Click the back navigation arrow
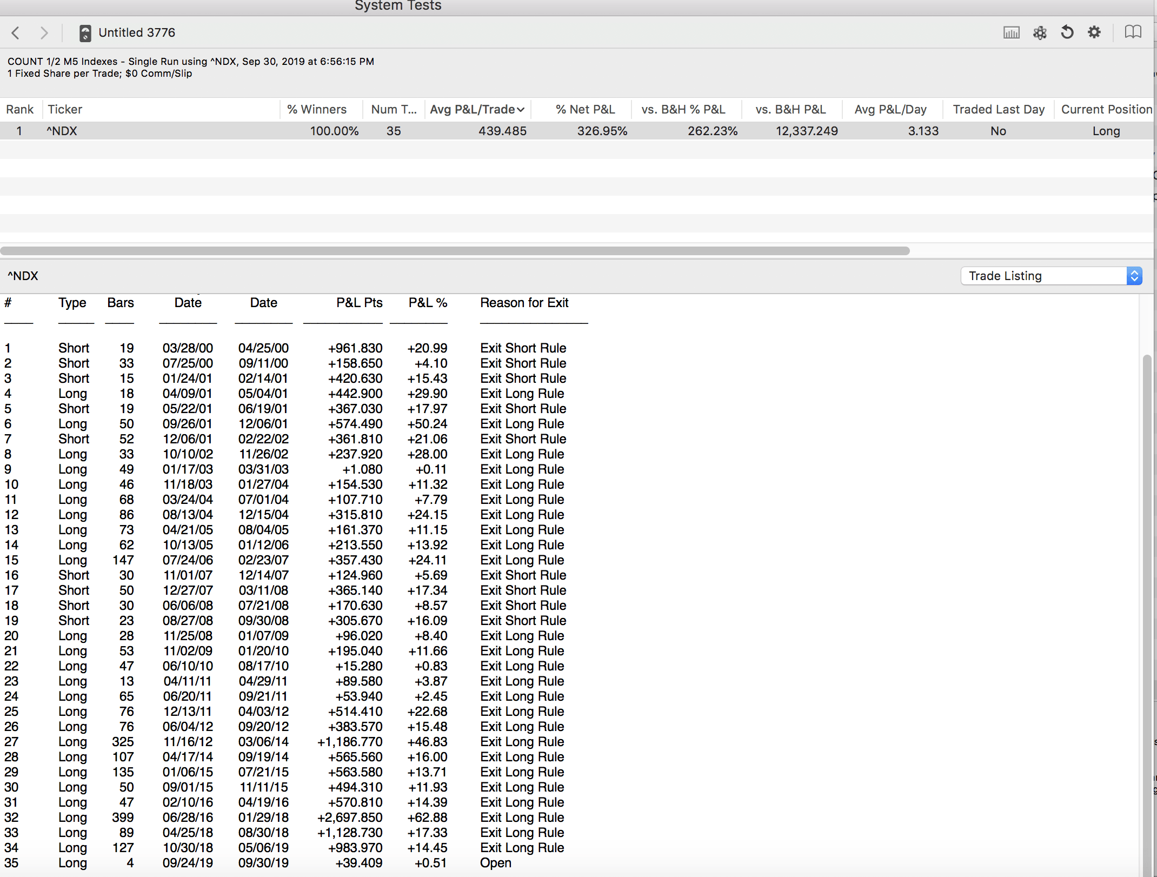The width and height of the screenshot is (1157, 877). pos(16,33)
